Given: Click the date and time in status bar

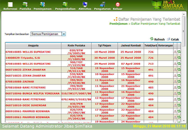Looking at the screenshot, I should (x=159, y=126).
